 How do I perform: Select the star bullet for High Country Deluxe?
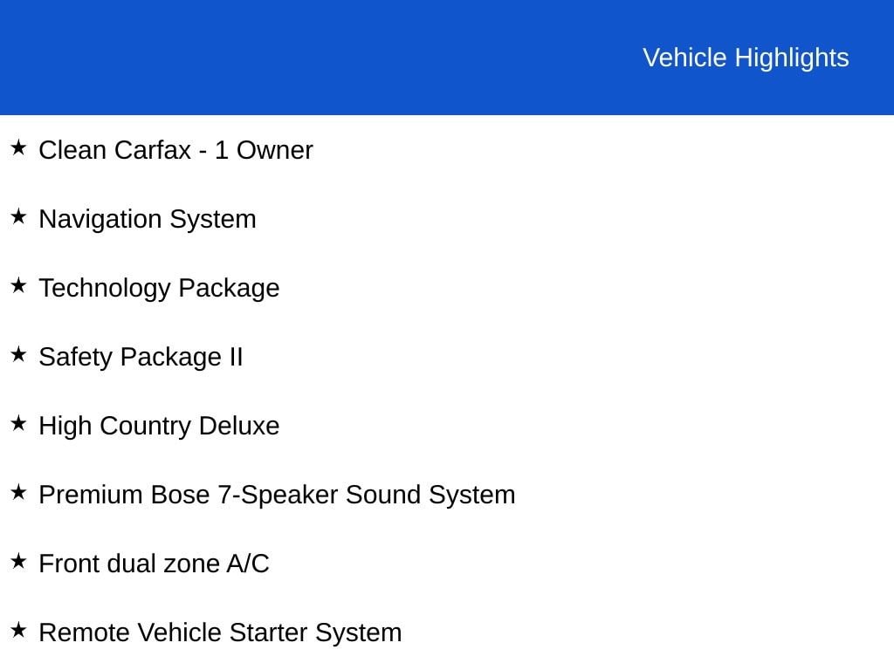point(18,423)
